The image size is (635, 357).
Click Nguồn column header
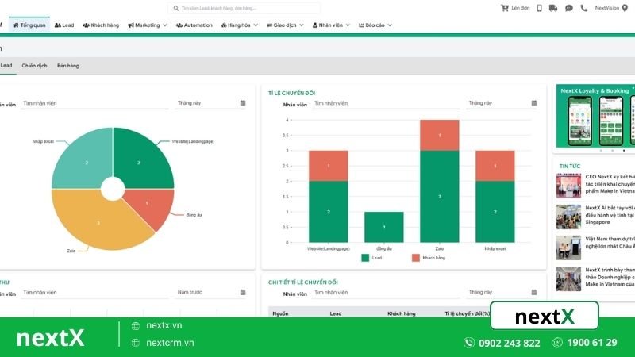(280, 313)
